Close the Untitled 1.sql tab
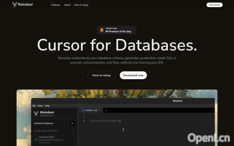 click(x=99, y=110)
